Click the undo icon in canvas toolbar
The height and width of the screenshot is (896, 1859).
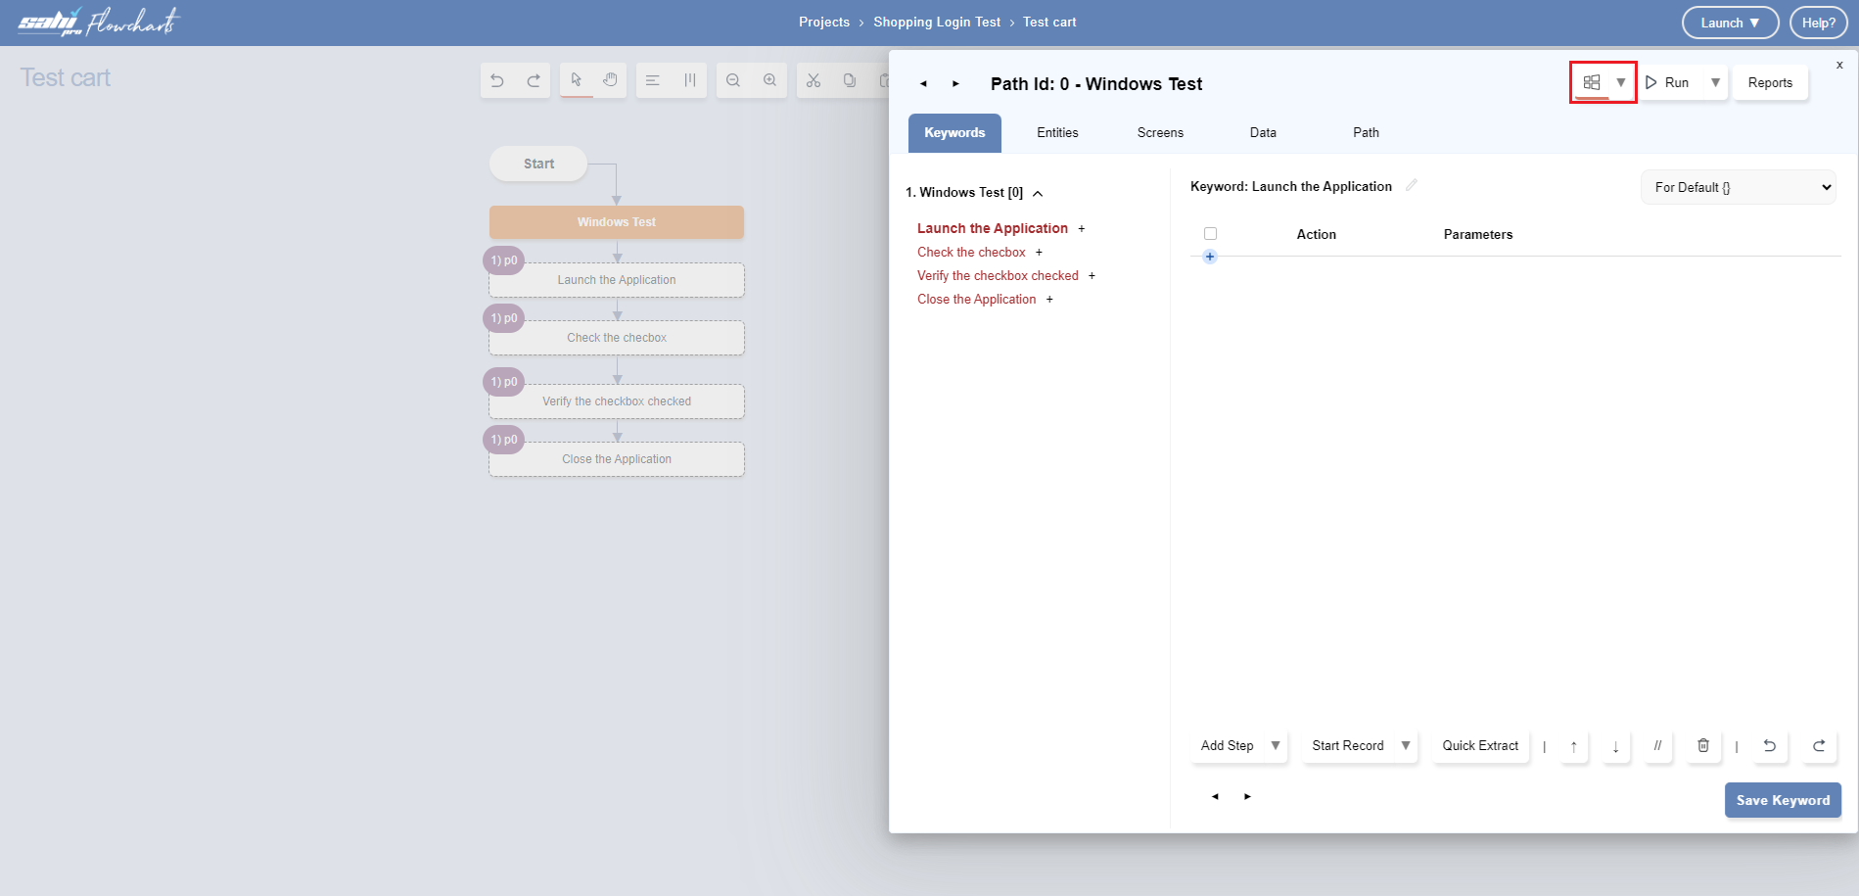[x=497, y=80]
